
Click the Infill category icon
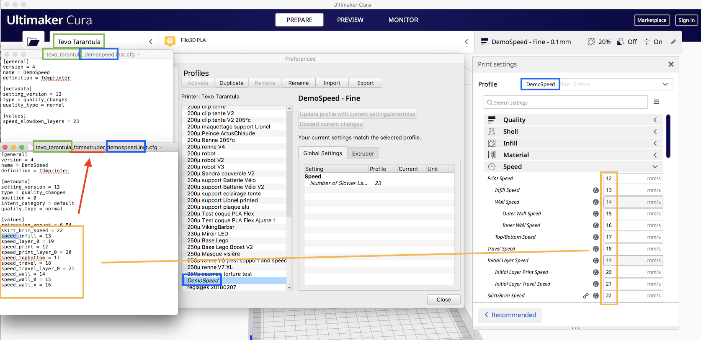pos(492,143)
